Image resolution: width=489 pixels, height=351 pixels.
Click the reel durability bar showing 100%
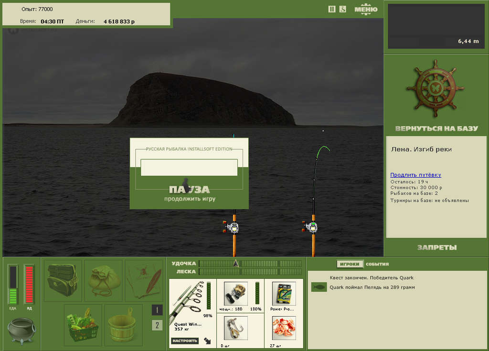(257, 293)
